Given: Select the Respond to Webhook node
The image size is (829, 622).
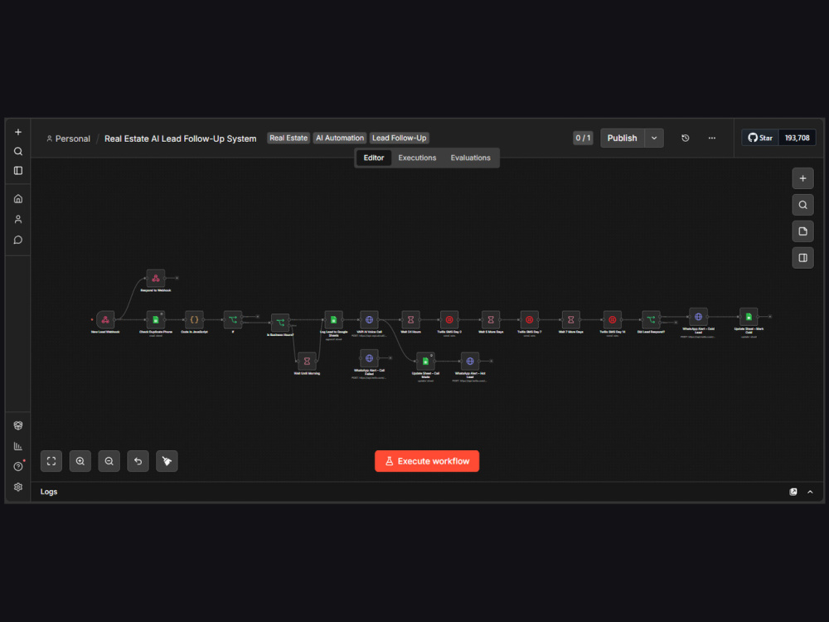Looking at the screenshot, I should [x=156, y=278].
